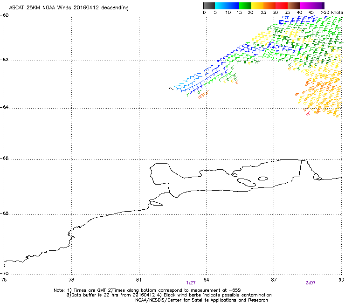Image resolution: width=345 pixels, height=303 pixels.
Task: Click the gray 0–5 knots legend swatch
Action: [x=209, y=6]
